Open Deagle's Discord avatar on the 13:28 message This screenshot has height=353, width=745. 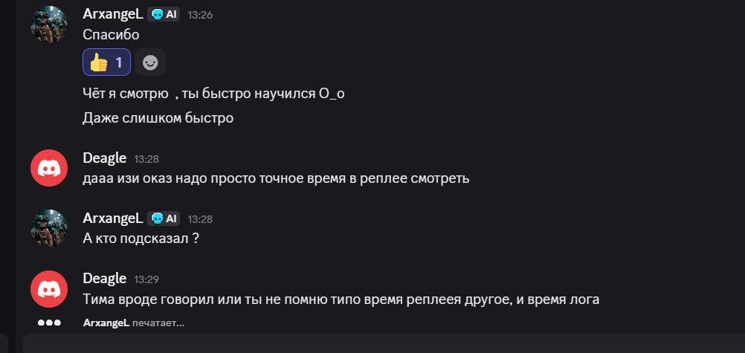[x=49, y=168]
